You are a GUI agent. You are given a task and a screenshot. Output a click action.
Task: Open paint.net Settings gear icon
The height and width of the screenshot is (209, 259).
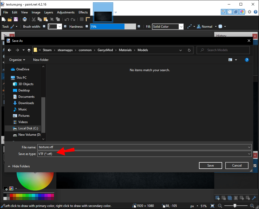(250, 12)
